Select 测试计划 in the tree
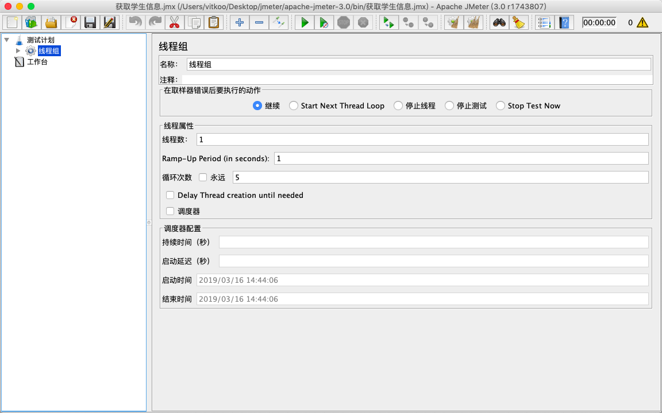 (41, 40)
